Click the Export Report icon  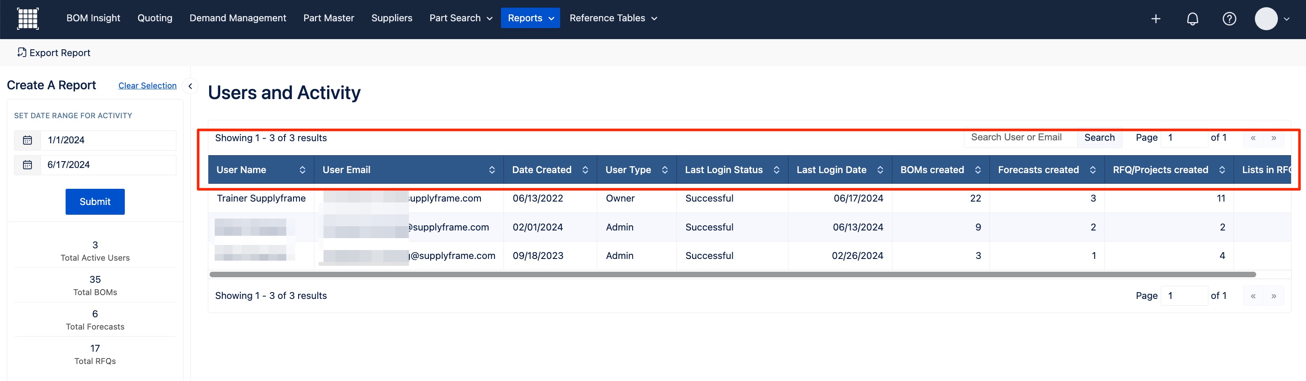click(21, 52)
